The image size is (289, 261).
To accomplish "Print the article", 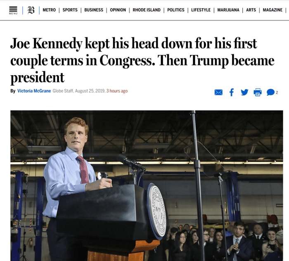I will click(x=258, y=92).
